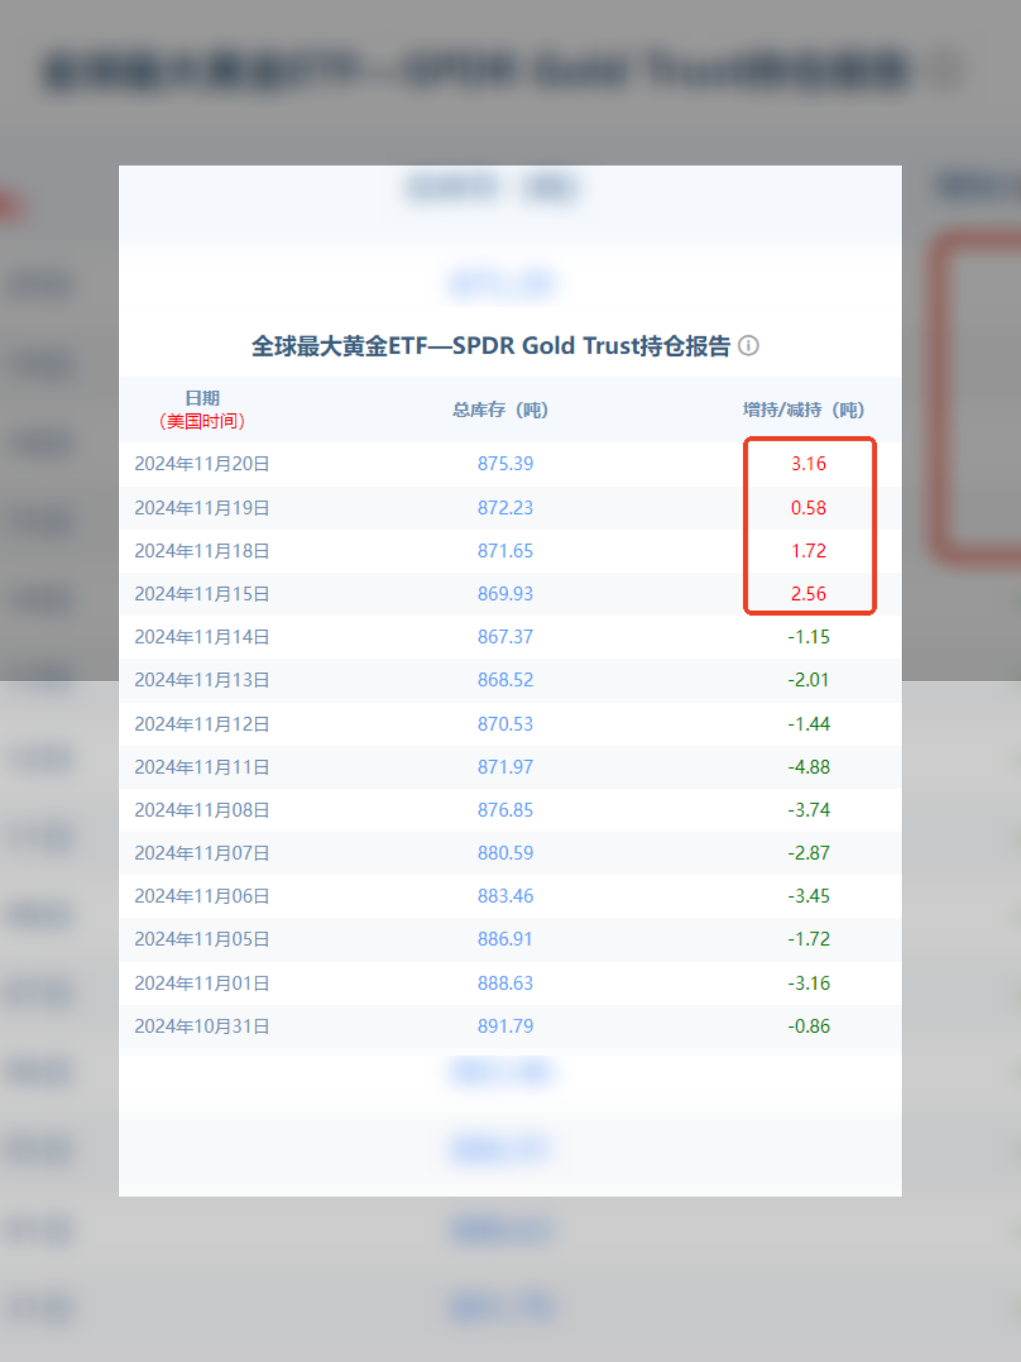Click the 总库存(吨) column header
This screenshot has width=1021, height=1362.
500,410
